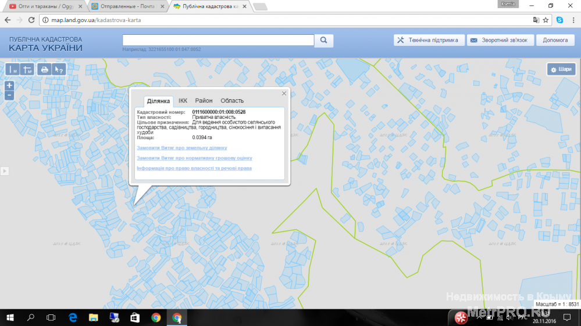Click cadastral number 0111600000:01:008:0528
581x326 pixels.
(219, 112)
